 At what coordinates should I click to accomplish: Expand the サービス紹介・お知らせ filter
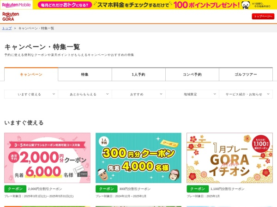coord(246,94)
